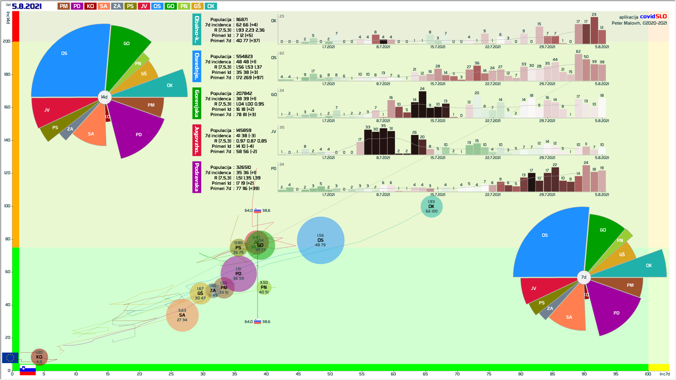676x380 pixels.
Task: Click the Gorenjska vertical label
Action: pyautogui.click(x=197, y=103)
